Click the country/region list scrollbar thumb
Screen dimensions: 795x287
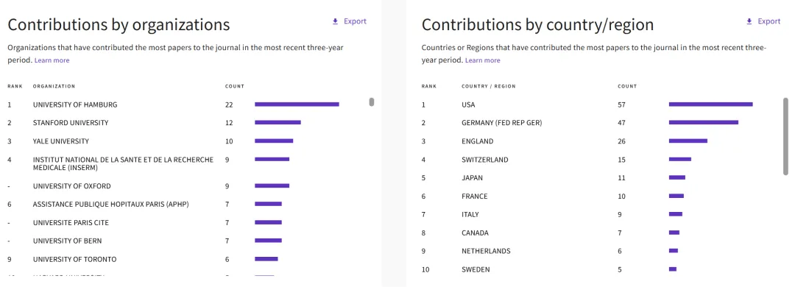[x=786, y=136]
